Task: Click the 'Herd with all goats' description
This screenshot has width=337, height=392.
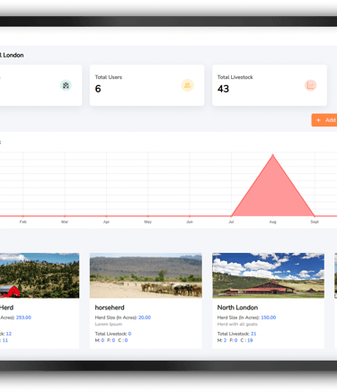Action: pos(237,324)
